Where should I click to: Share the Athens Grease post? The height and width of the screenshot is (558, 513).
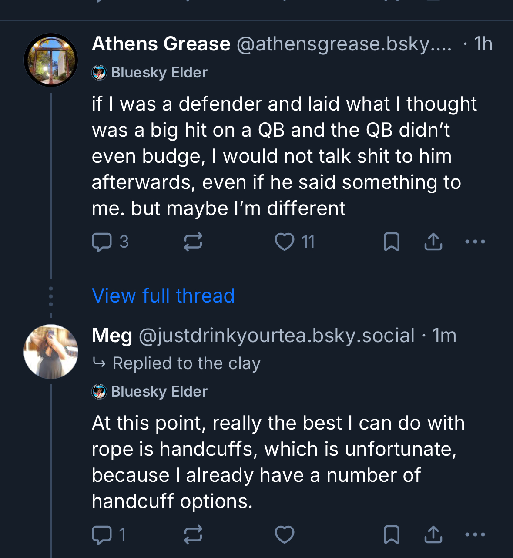click(433, 242)
